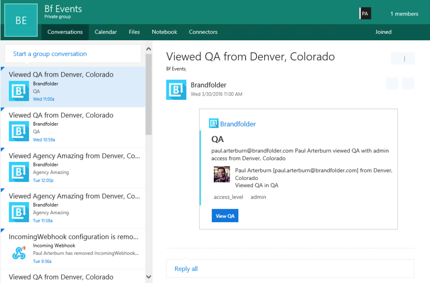Viewport: 430px width, 283px height.
Task: Open IncomingWebhook configuration removed conversation
Action: point(73,249)
